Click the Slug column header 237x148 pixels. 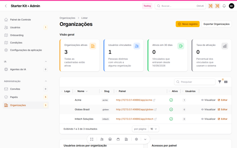click(107, 91)
